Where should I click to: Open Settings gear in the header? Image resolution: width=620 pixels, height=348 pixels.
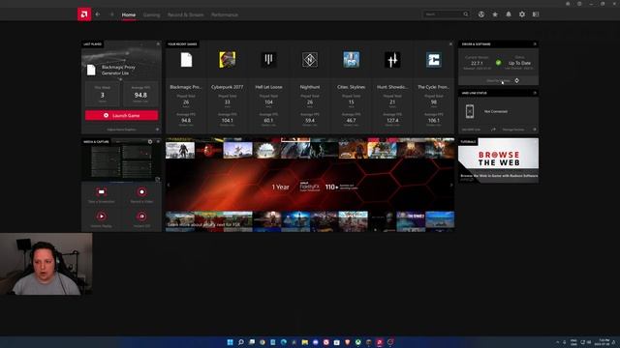tap(522, 14)
